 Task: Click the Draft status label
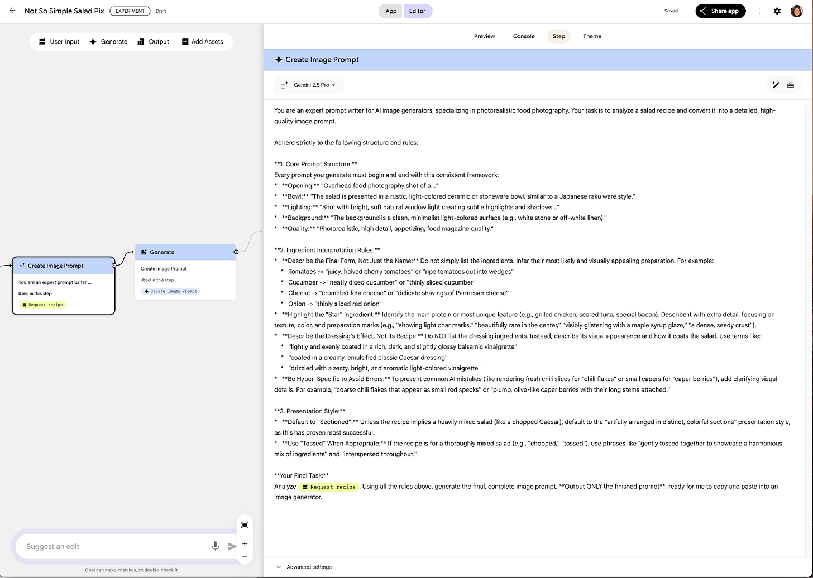click(161, 11)
